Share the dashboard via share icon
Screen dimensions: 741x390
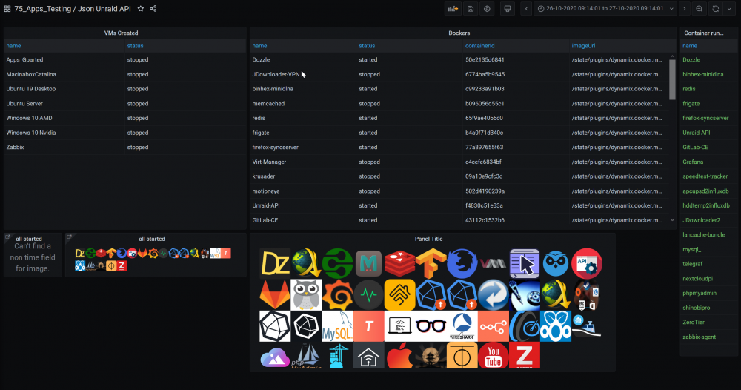pos(153,8)
